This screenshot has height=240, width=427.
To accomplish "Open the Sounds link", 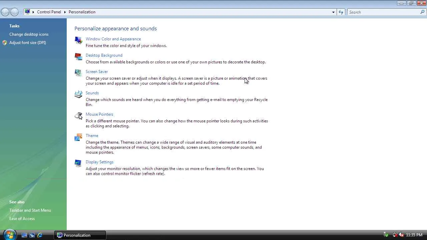I will (92, 93).
